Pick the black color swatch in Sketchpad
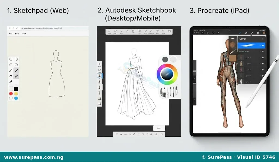The height and width of the screenshot is (162, 279). (16, 89)
